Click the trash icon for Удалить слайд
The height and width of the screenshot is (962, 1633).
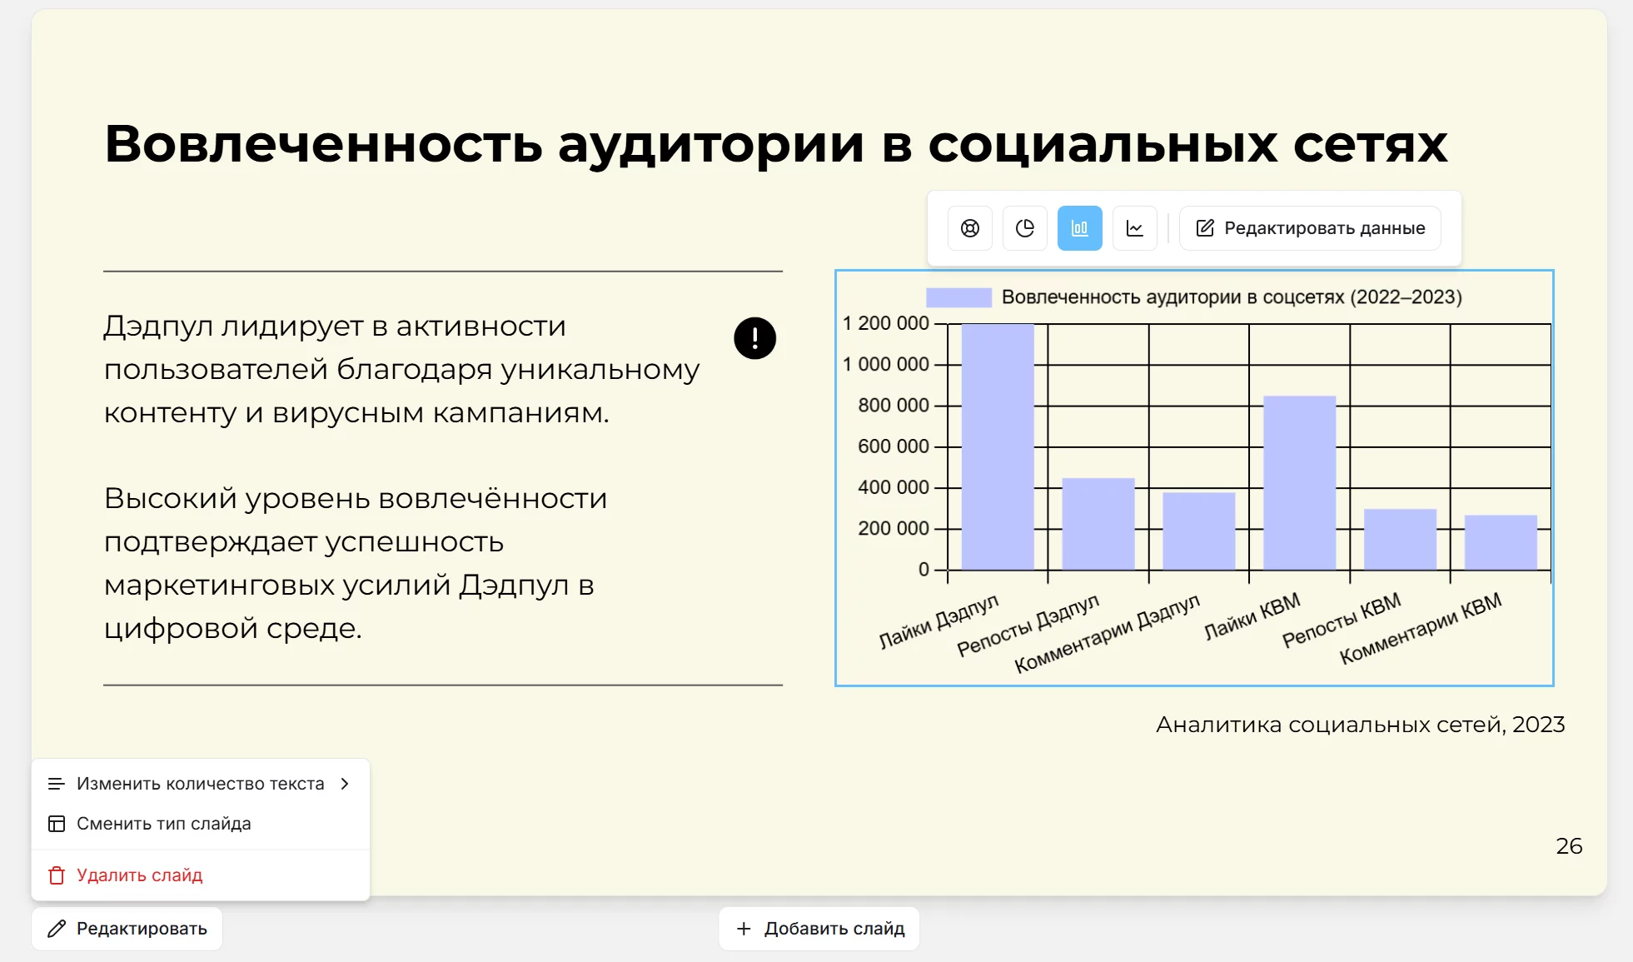click(x=57, y=875)
